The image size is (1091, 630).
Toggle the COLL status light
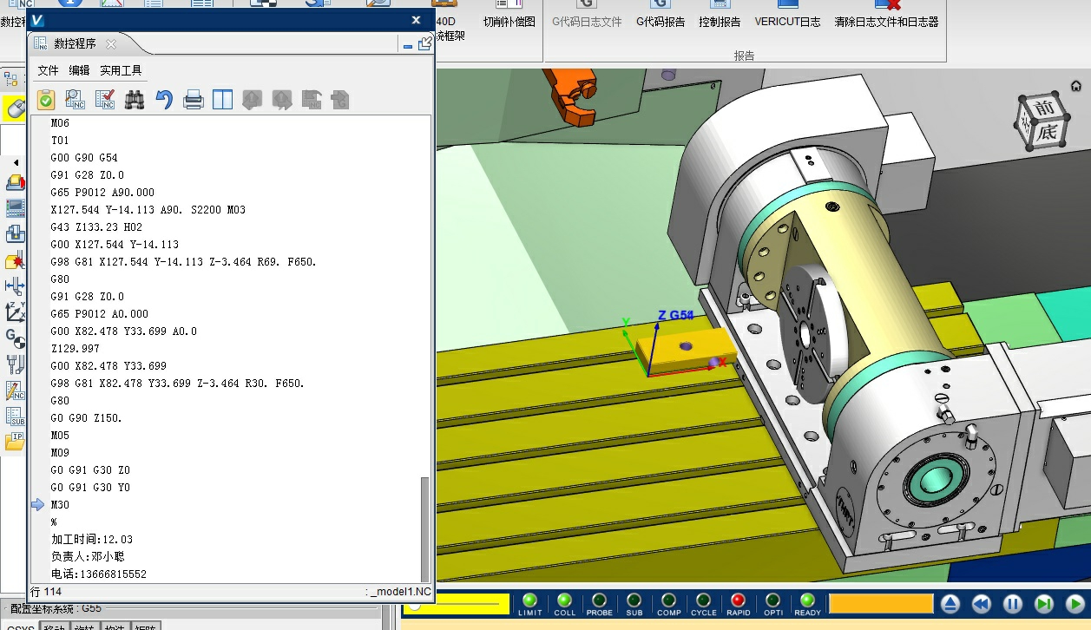[564, 600]
